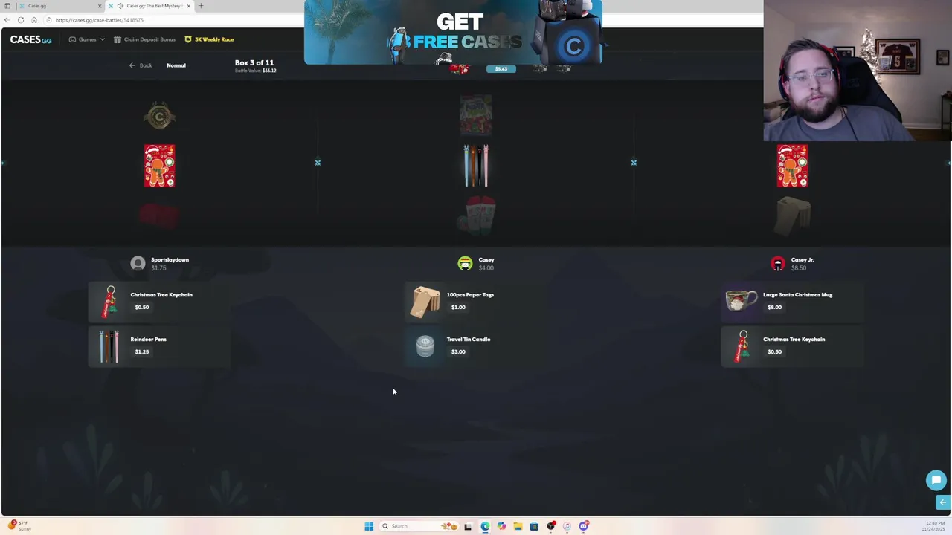952x535 pixels.
Task: Click the gold C coin in left reel
Action: [159, 116]
